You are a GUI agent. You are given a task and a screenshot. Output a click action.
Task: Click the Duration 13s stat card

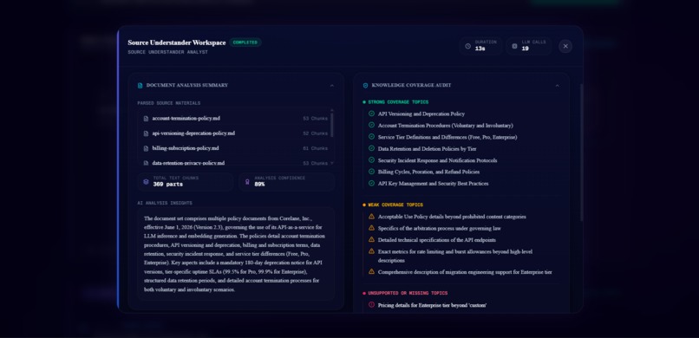pyautogui.click(x=481, y=46)
